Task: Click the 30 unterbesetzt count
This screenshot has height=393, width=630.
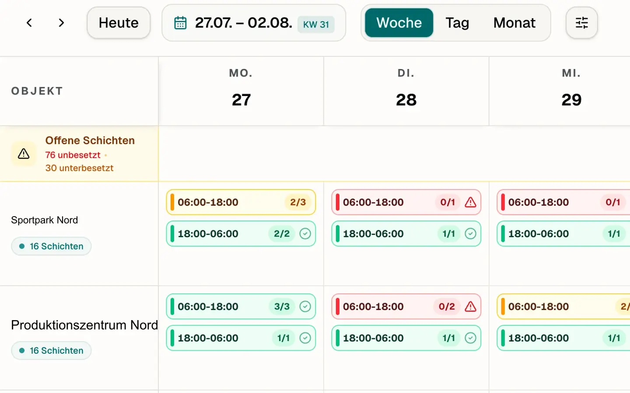Action: coord(80,168)
